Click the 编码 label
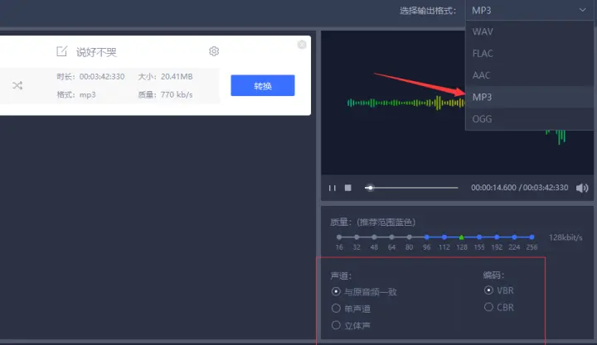The width and height of the screenshot is (597, 345). (x=494, y=275)
